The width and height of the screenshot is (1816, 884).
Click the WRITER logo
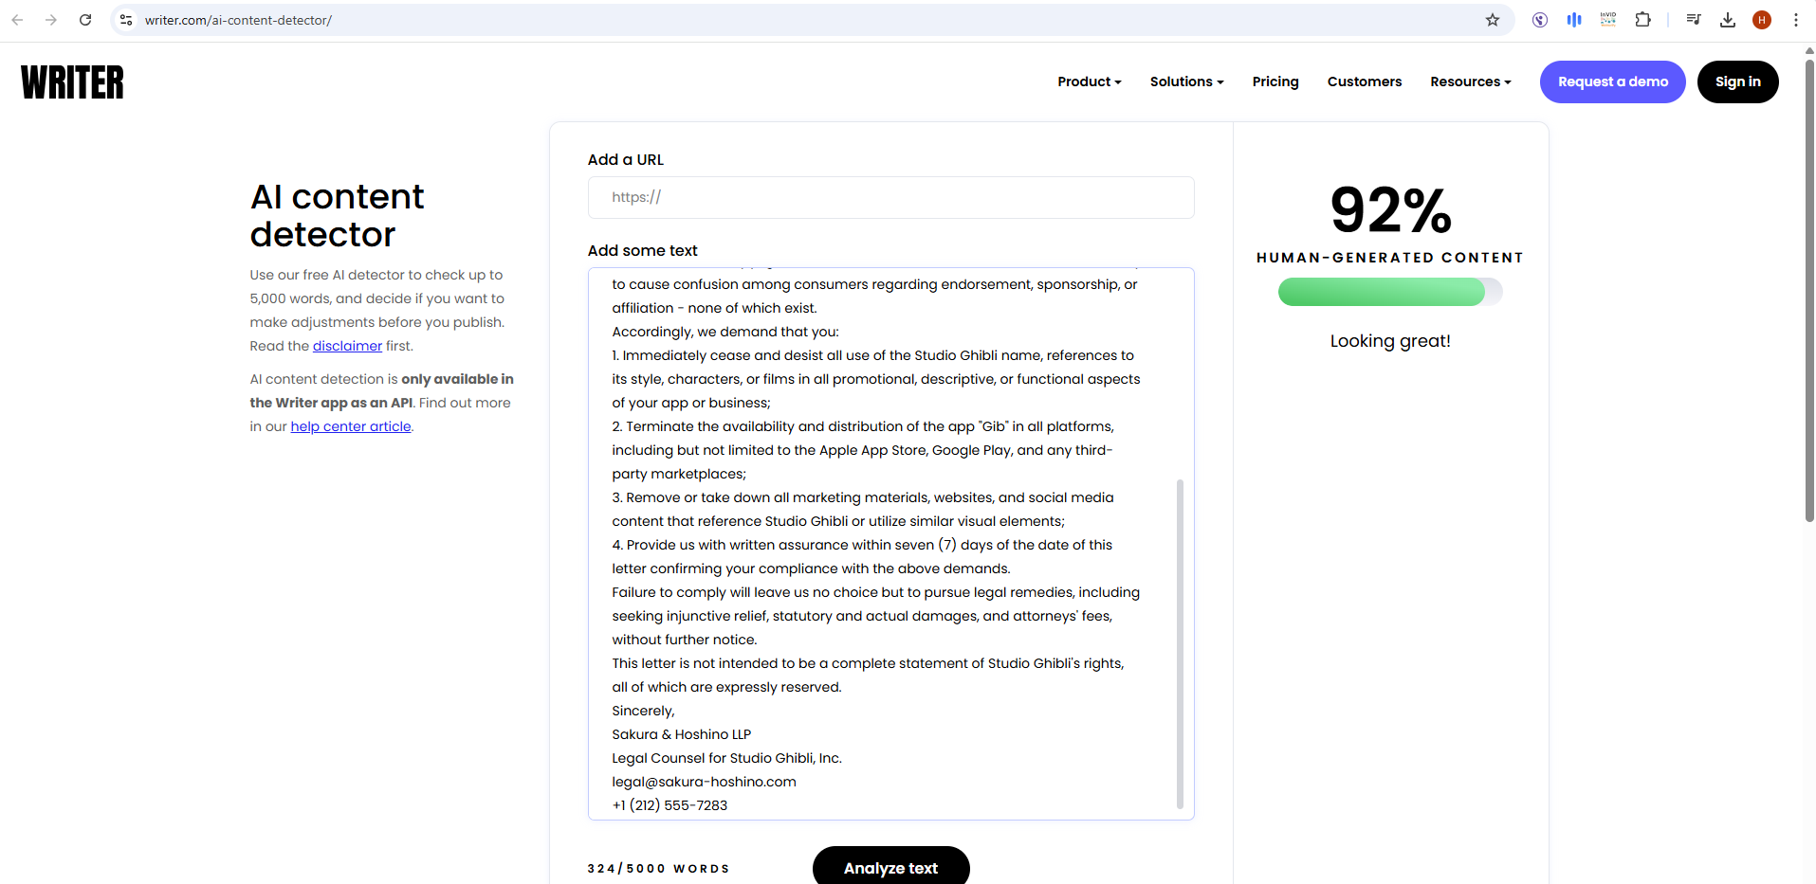(x=72, y=82)
